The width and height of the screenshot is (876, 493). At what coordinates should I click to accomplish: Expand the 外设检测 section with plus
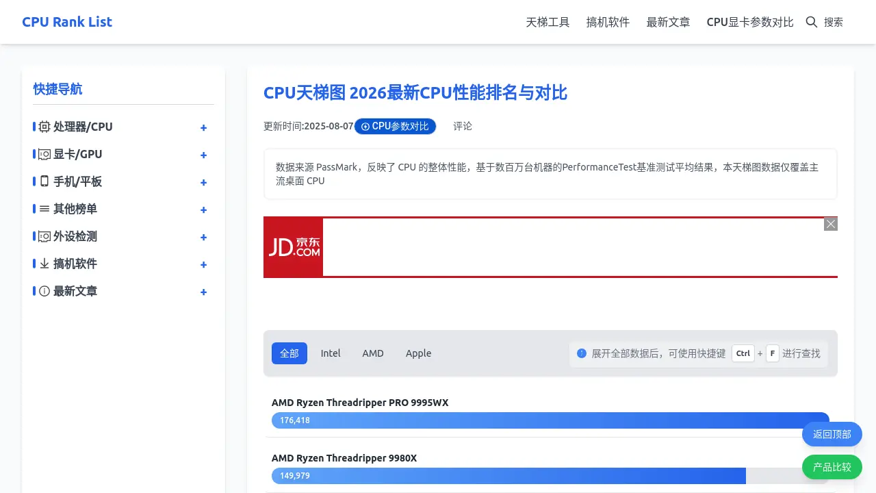pos(203,238)
